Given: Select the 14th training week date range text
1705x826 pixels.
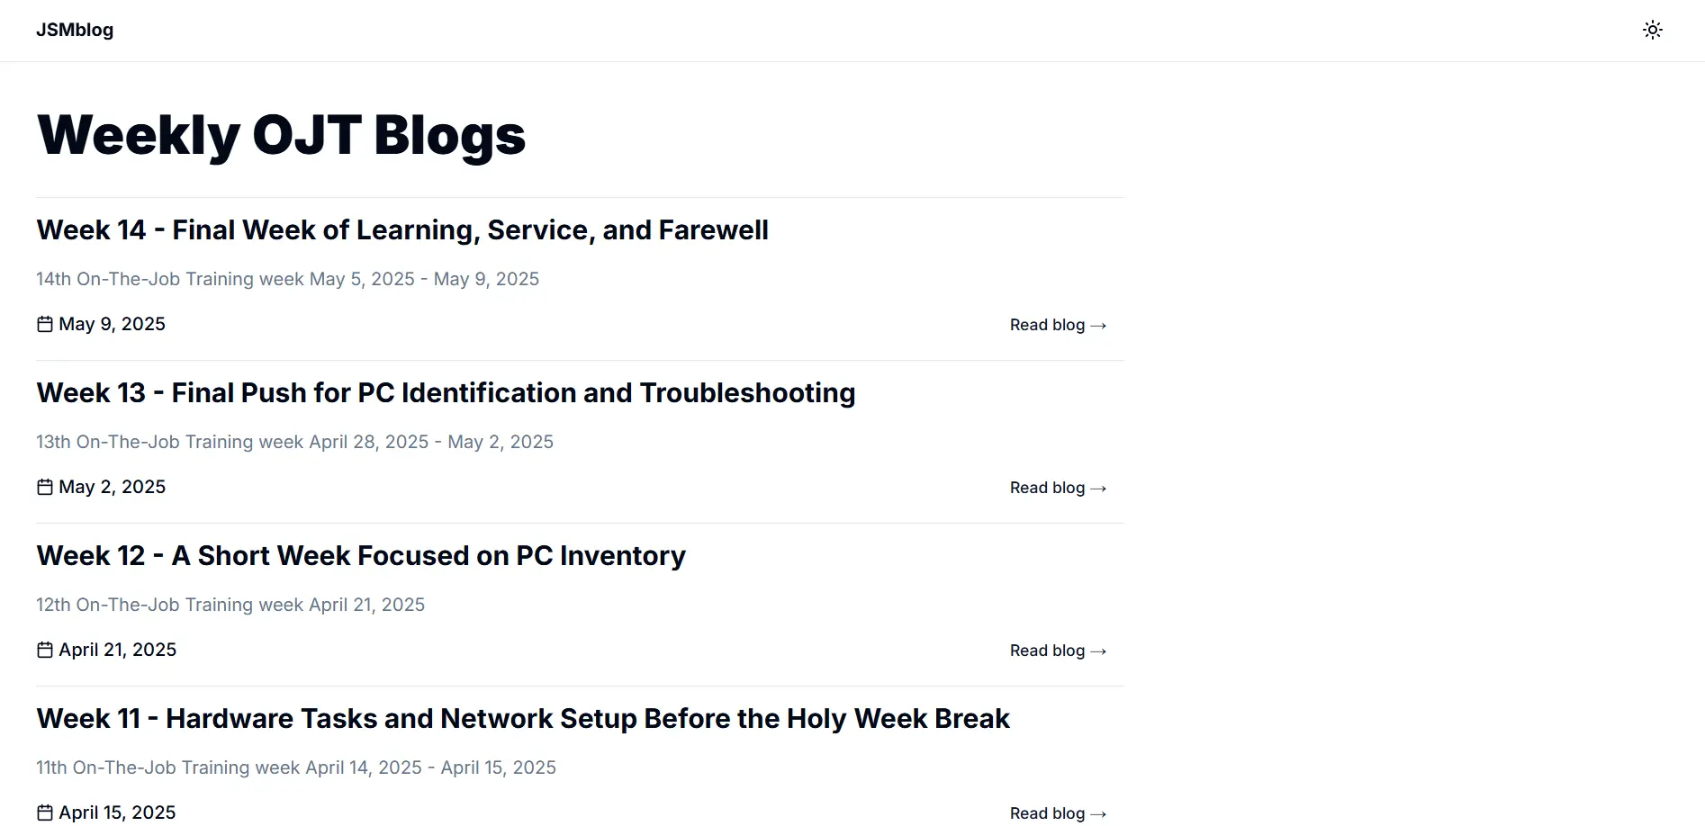Looking at the screenshot, I should tap(287, 279).
